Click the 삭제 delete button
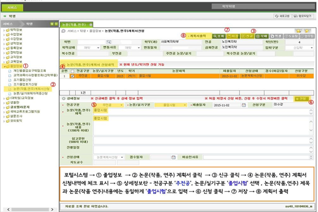 click(261, 36)
